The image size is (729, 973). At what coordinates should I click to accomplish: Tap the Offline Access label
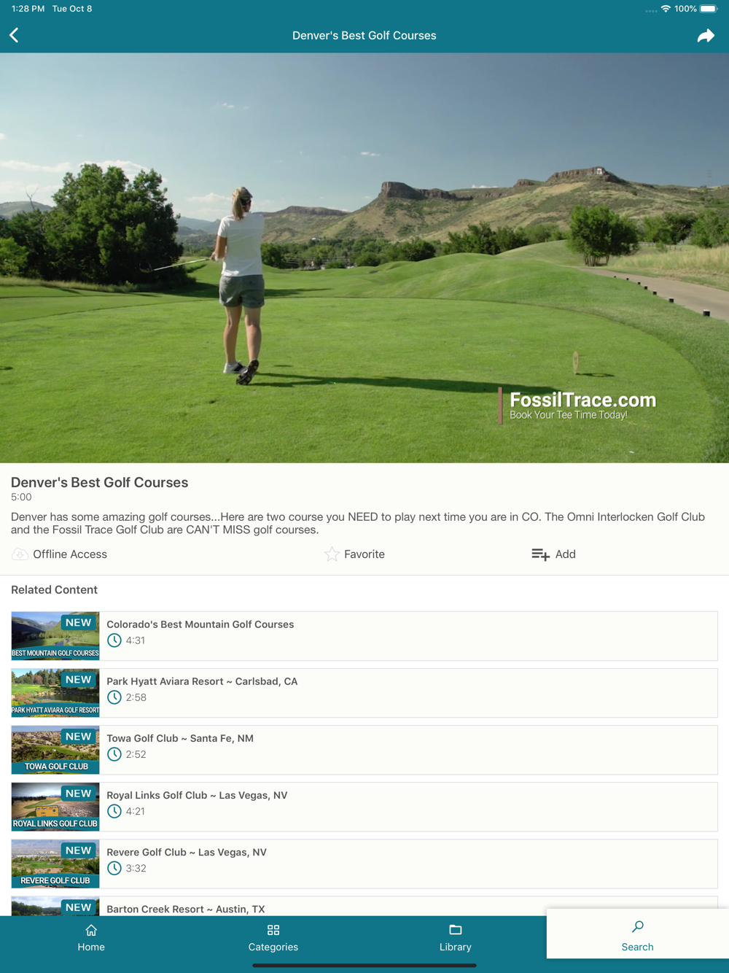tap(70, 554)
